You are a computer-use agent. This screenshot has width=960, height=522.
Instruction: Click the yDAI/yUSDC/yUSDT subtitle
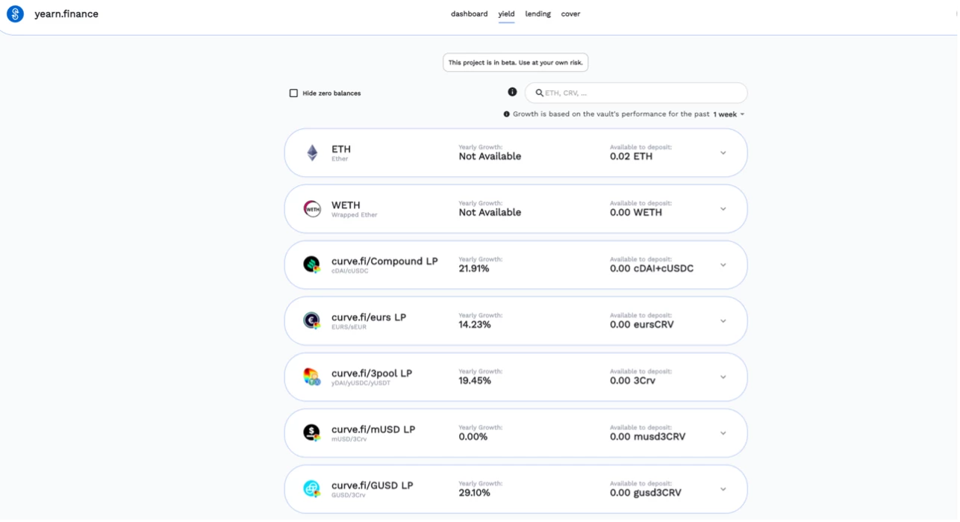[361, 383]
